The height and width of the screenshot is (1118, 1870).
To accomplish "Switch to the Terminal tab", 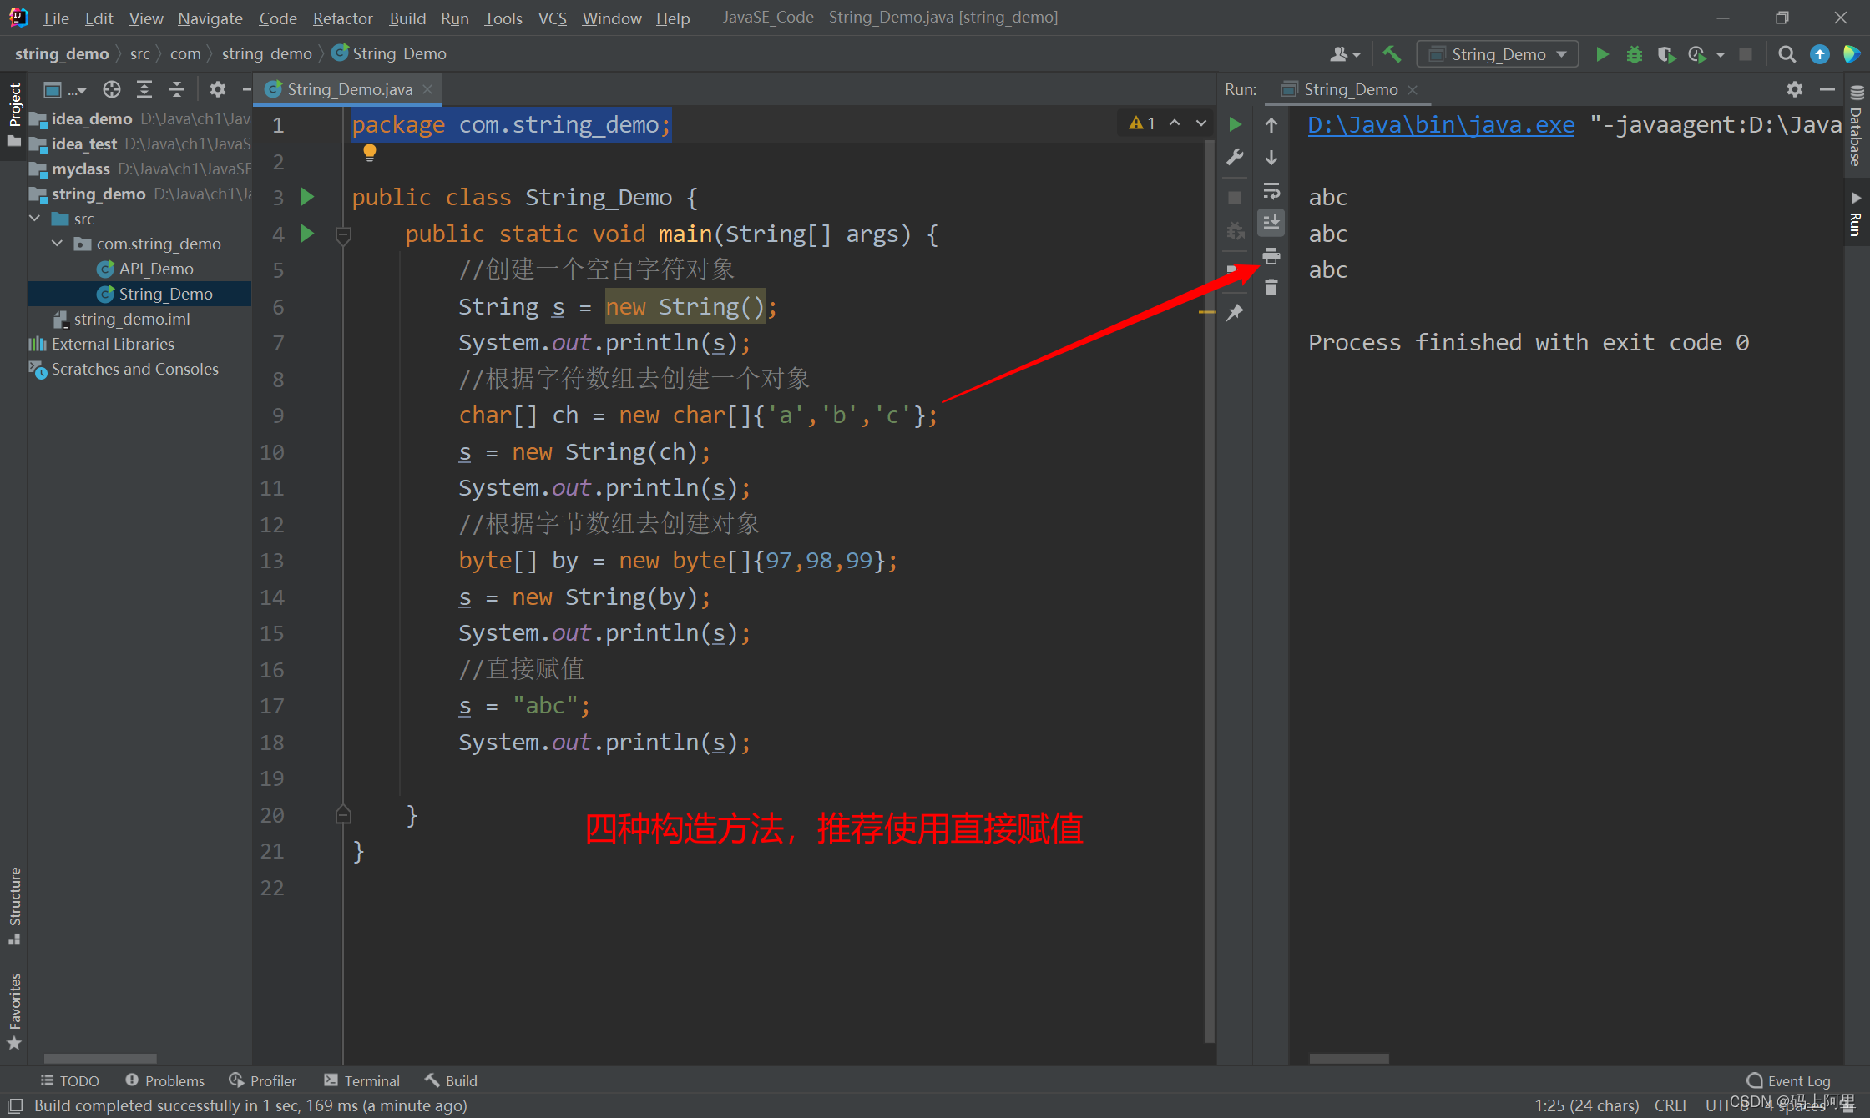I will pos(361,1080).
